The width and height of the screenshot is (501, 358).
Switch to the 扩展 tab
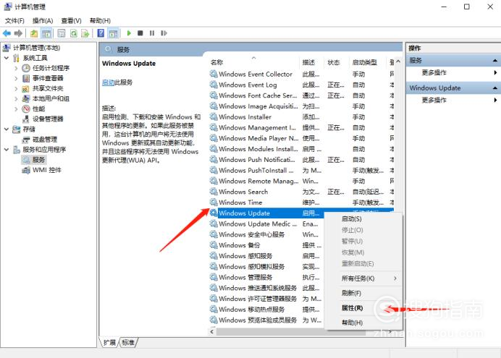[x=109, y=343]
